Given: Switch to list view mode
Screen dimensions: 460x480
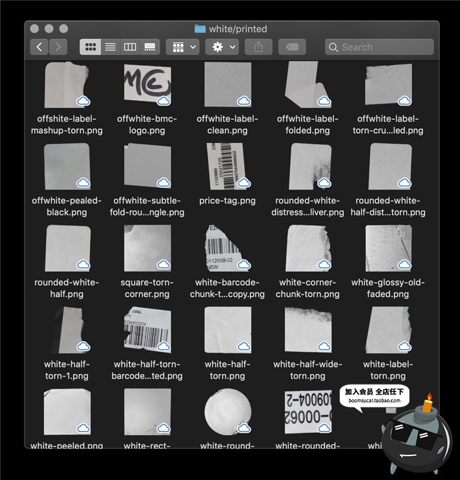Looking at the screenshot, I should (110, 47).
